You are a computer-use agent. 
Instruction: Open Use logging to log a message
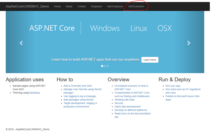pyautogui.click(x=80, y=96)
